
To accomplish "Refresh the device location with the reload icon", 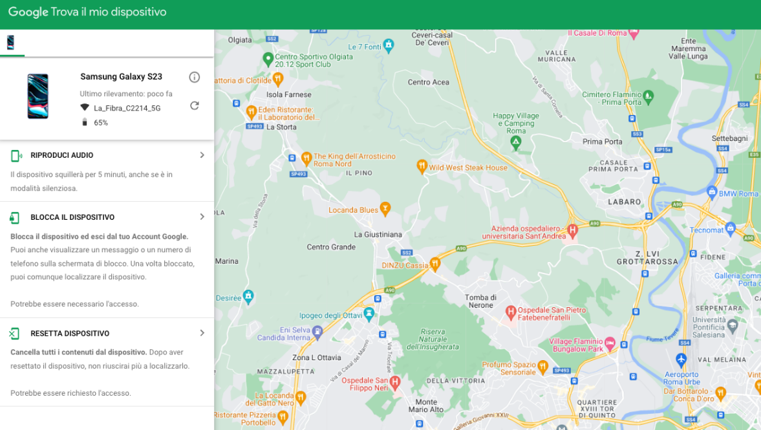I will pyautogui.click(x=194, y=105).
